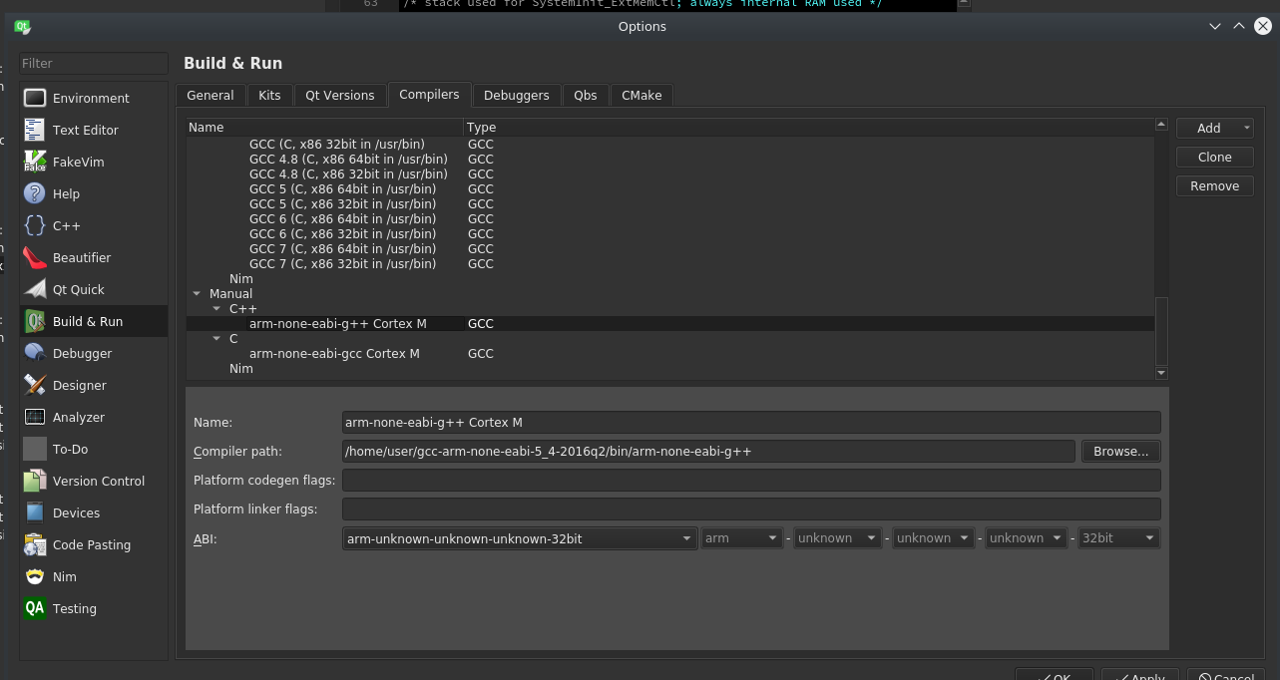The image size is (1280, 680).
Task: Collapse the Manual group in compiler tree
Action: click(197, 294)
